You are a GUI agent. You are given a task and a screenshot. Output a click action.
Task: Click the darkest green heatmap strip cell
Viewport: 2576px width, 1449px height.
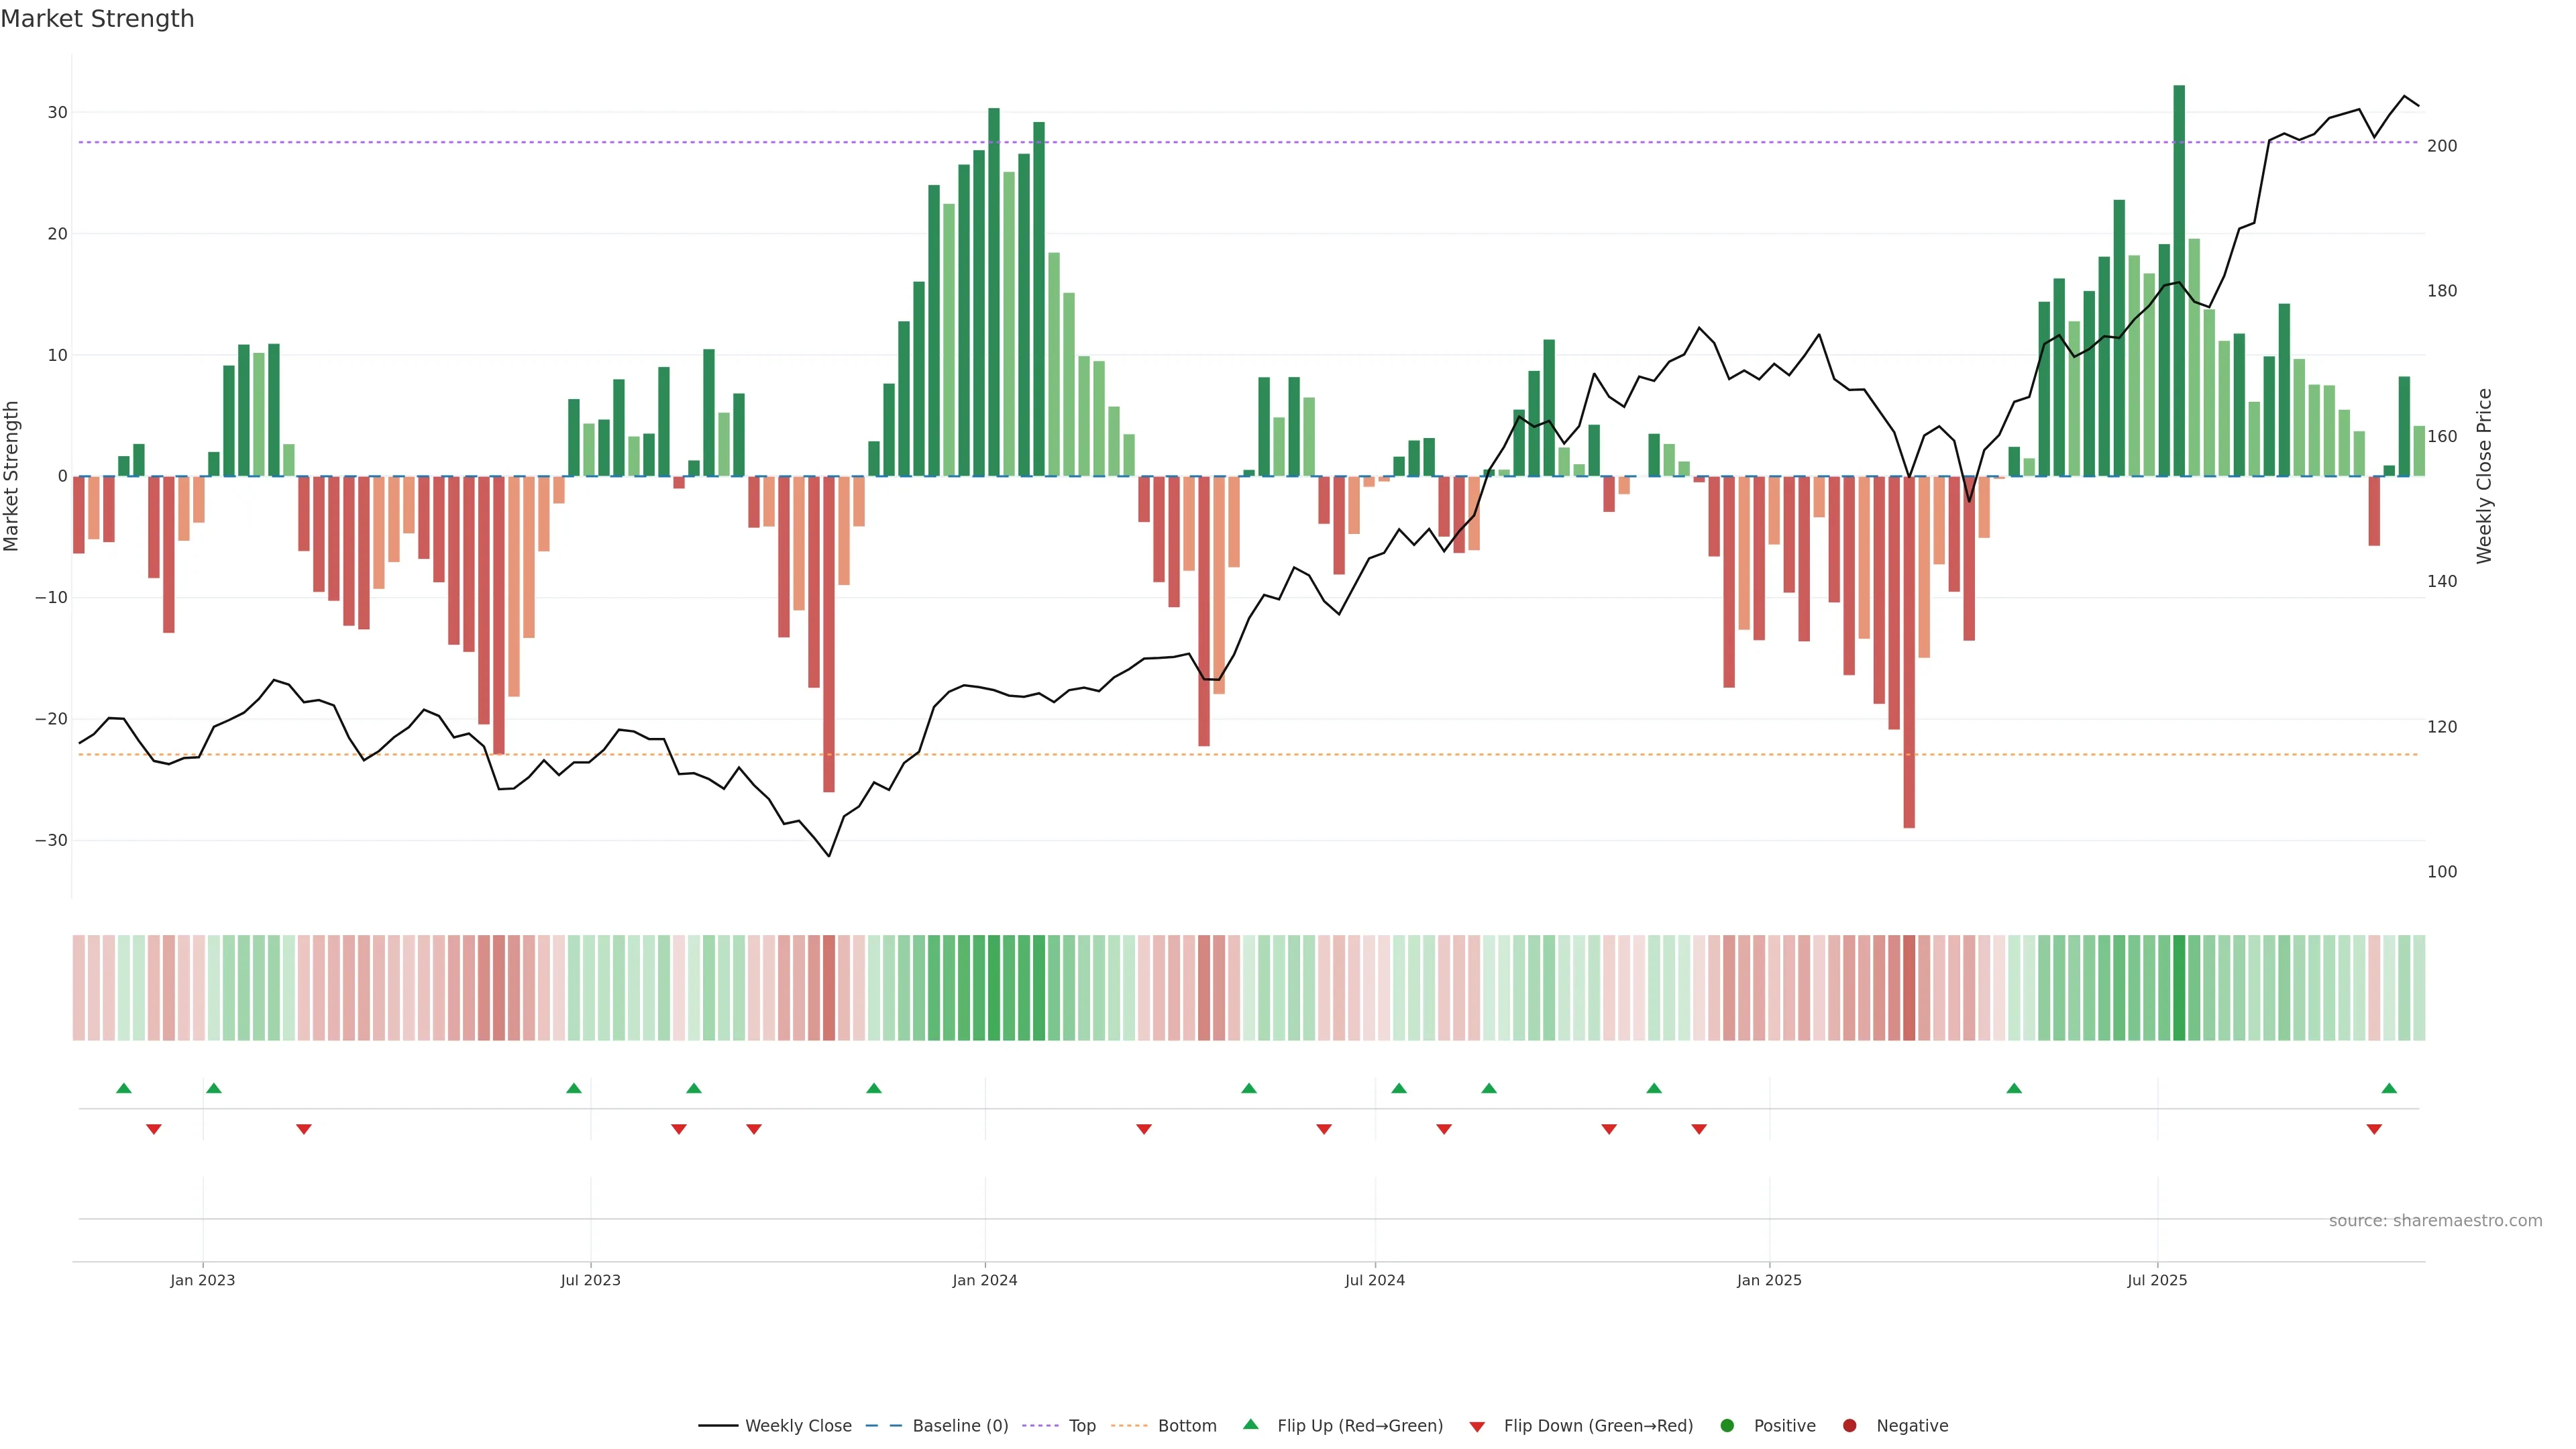2179,988
